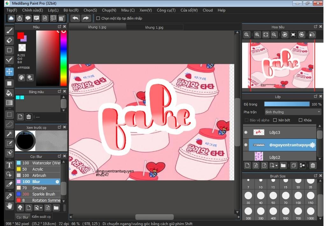
Task: Undock the Hoa tiêu panel with its float icon
Action: tap(315, 27)
